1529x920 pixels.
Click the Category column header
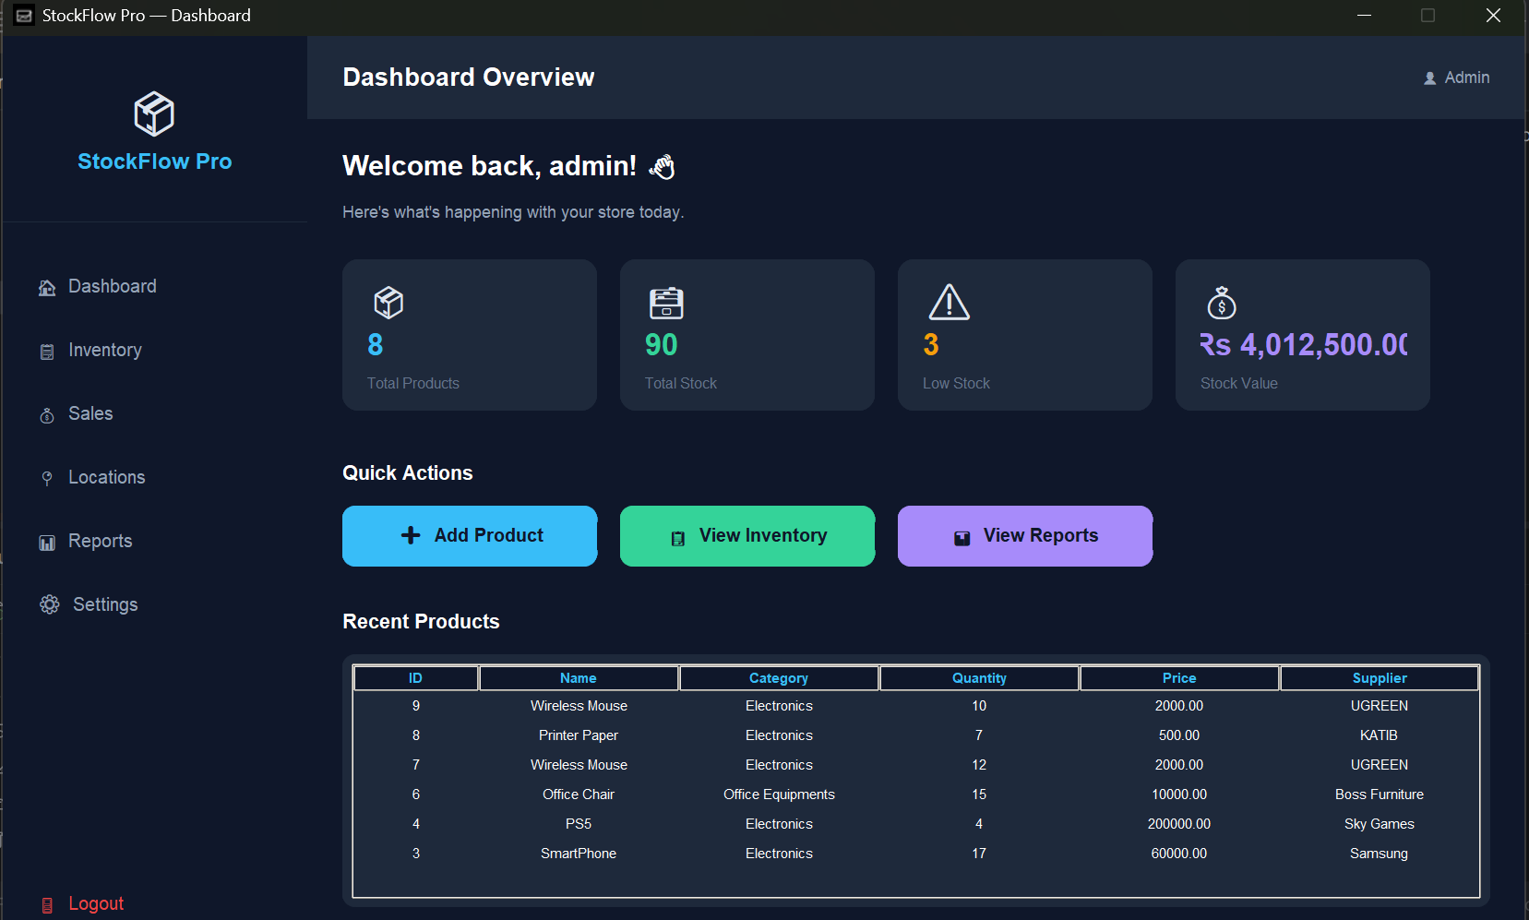point(779,678)
